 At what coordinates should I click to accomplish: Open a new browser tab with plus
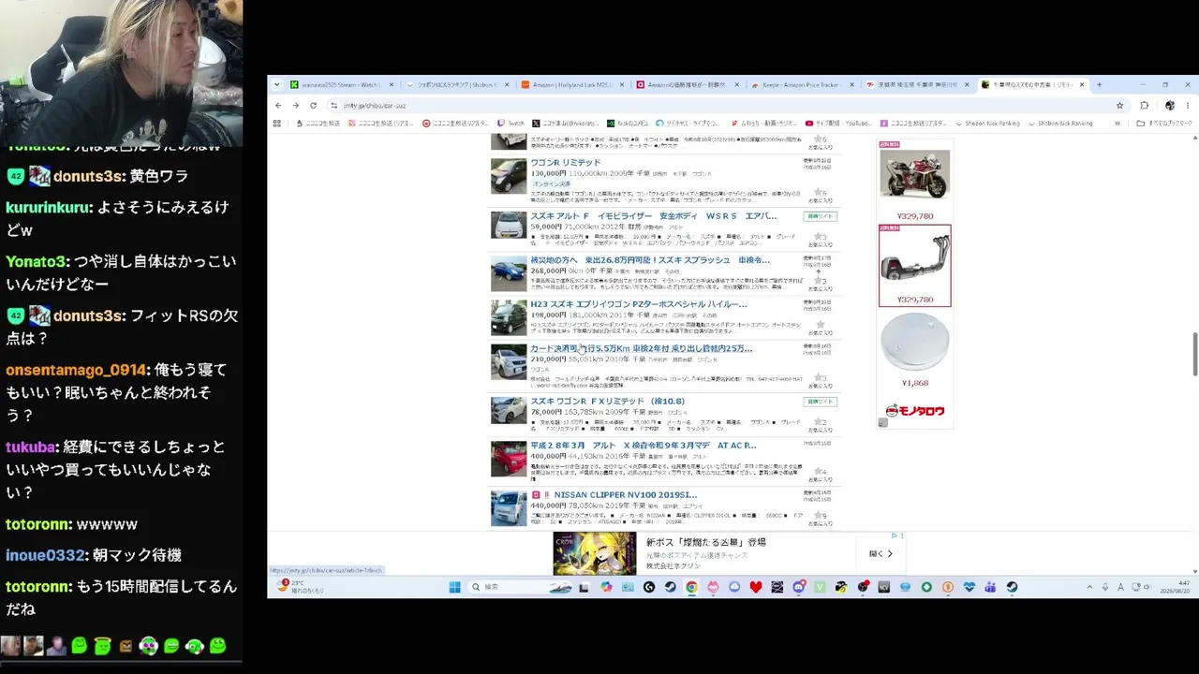click(x=1099, y=84)
